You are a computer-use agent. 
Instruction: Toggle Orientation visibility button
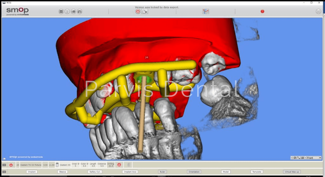pyautogui.click(x=194, y=172)
